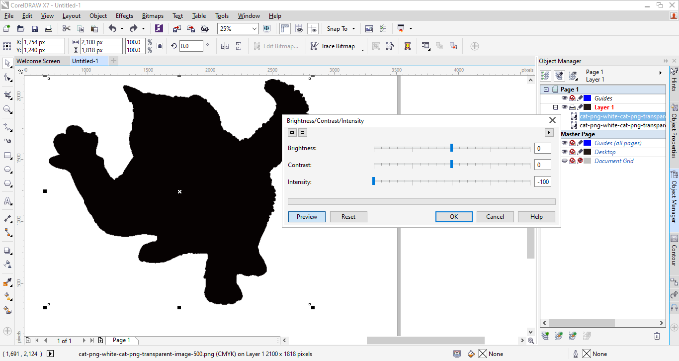This screenshot has height=361, width=679.
Task: Click the Preview button
Action: (307, 217)
